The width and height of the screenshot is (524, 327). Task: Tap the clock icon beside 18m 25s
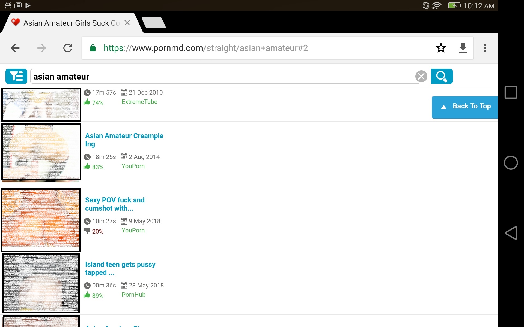(87, 157)
